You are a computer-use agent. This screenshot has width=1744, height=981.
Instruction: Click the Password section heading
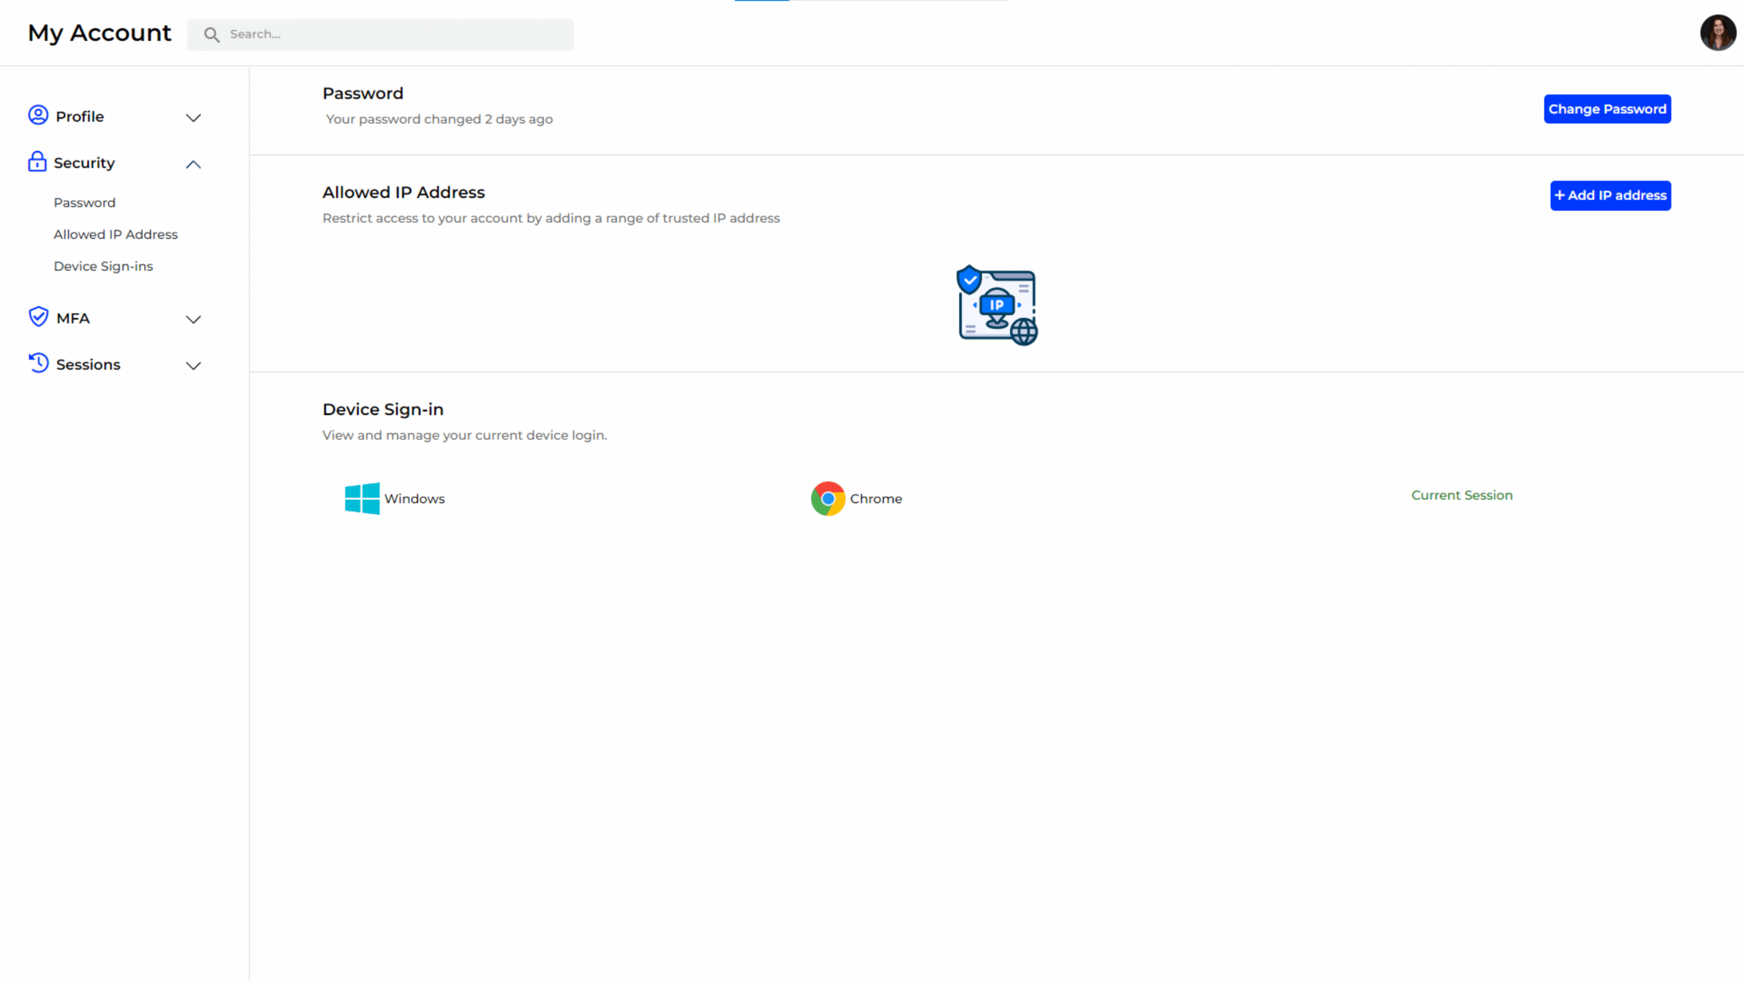pos(363,93)
